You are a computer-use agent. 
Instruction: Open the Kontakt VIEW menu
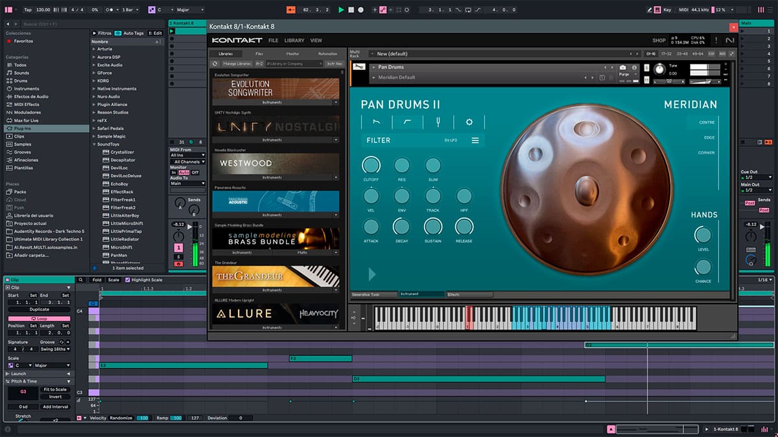tap(316, 40)
